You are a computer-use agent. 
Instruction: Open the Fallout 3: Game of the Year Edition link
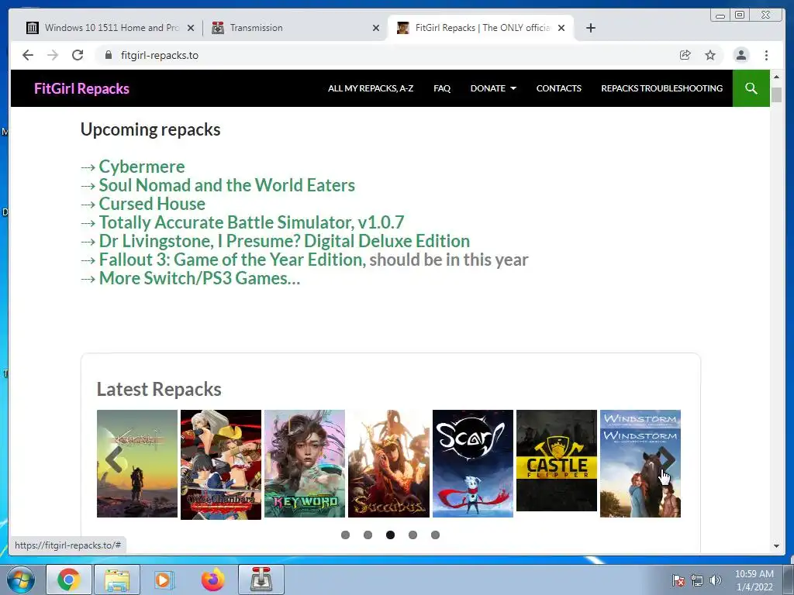tap(231, 260)
